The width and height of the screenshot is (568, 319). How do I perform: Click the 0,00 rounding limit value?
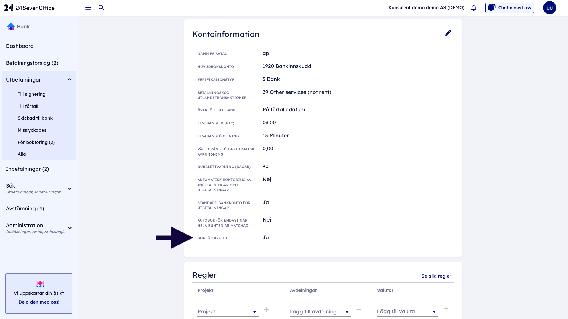point(268,149)
